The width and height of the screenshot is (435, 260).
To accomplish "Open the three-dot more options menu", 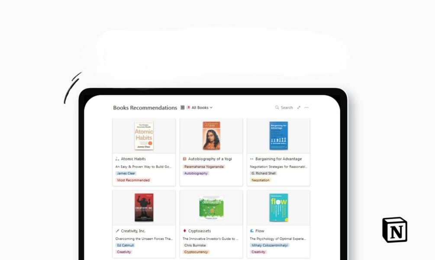I will [x=306, y=108].
